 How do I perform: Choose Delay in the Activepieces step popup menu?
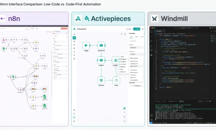tap(122, 69)
